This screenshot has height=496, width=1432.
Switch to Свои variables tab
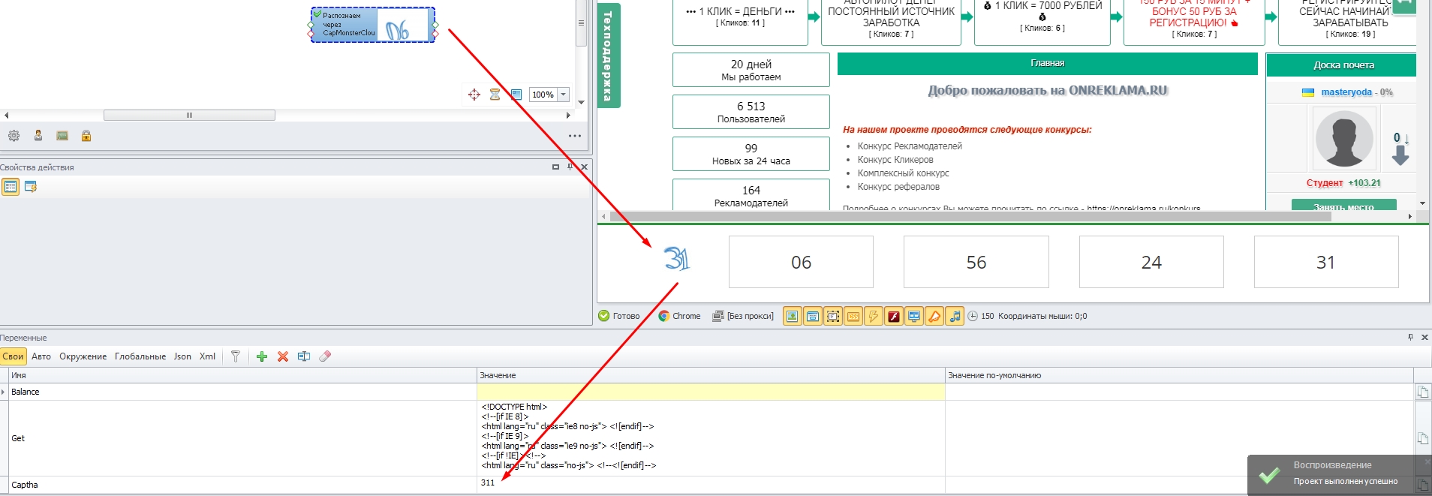(13, 356)
